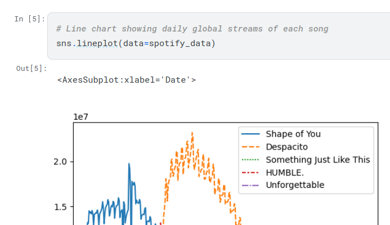This screenshot has width=390, height=225.
Task: Click the 'HUMBLE.' legend text
Action: [284, 172]
